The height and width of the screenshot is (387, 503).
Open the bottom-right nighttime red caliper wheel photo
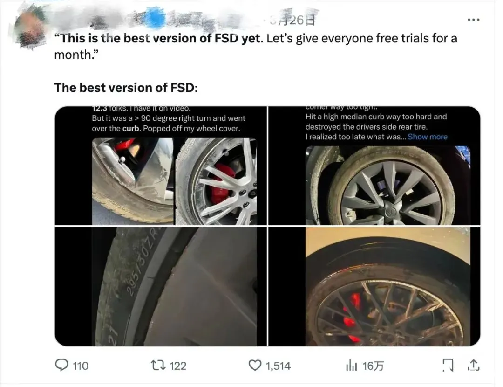click(374, 286)
